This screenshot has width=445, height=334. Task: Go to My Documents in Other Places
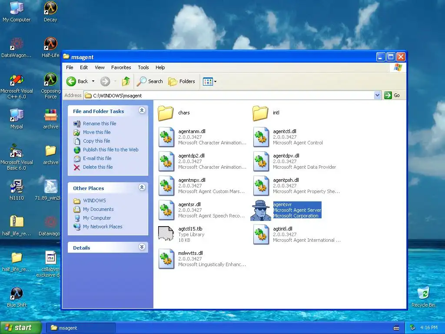[x=98, y=209]
